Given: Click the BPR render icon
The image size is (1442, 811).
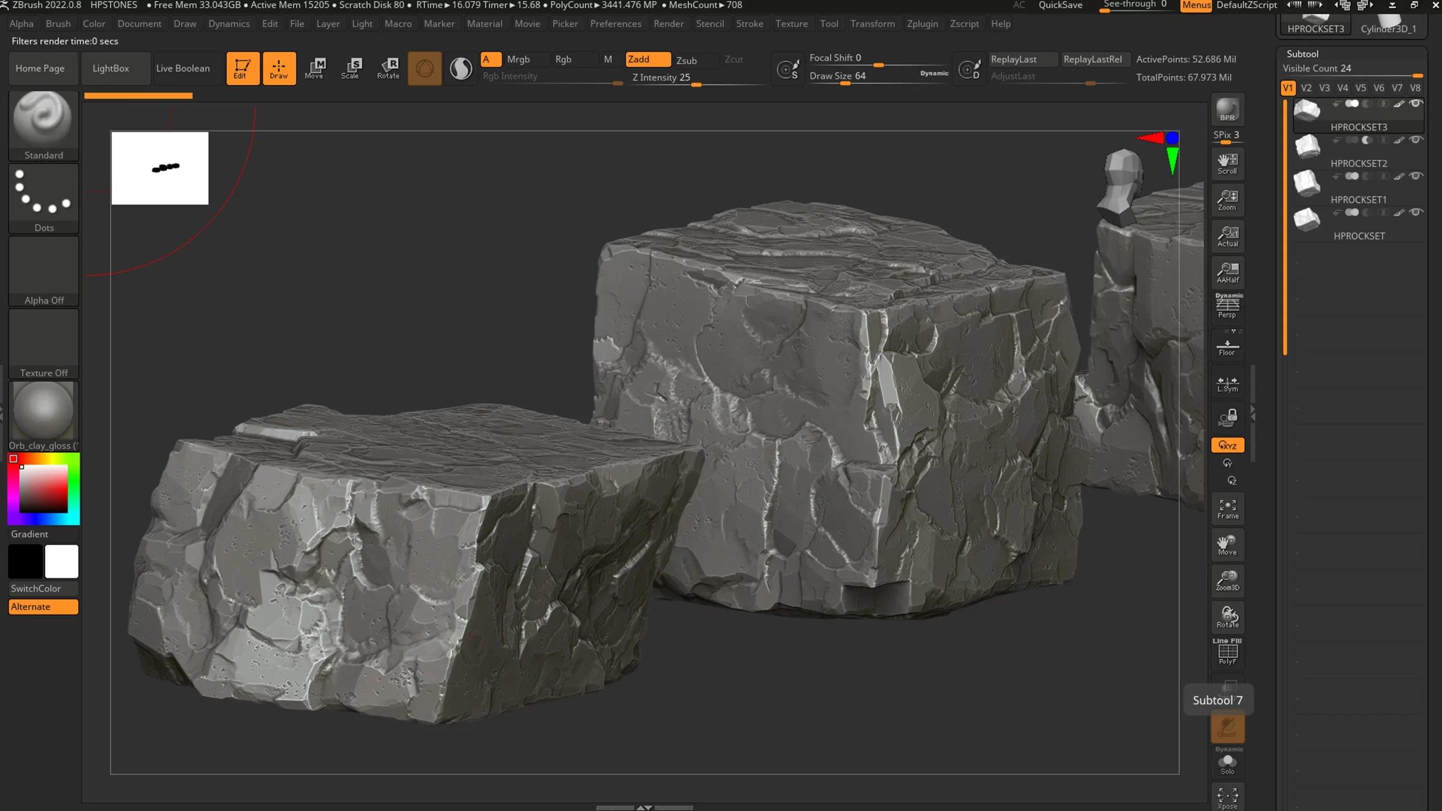Looking at the screenshot, I should [x=1227, y=109].
